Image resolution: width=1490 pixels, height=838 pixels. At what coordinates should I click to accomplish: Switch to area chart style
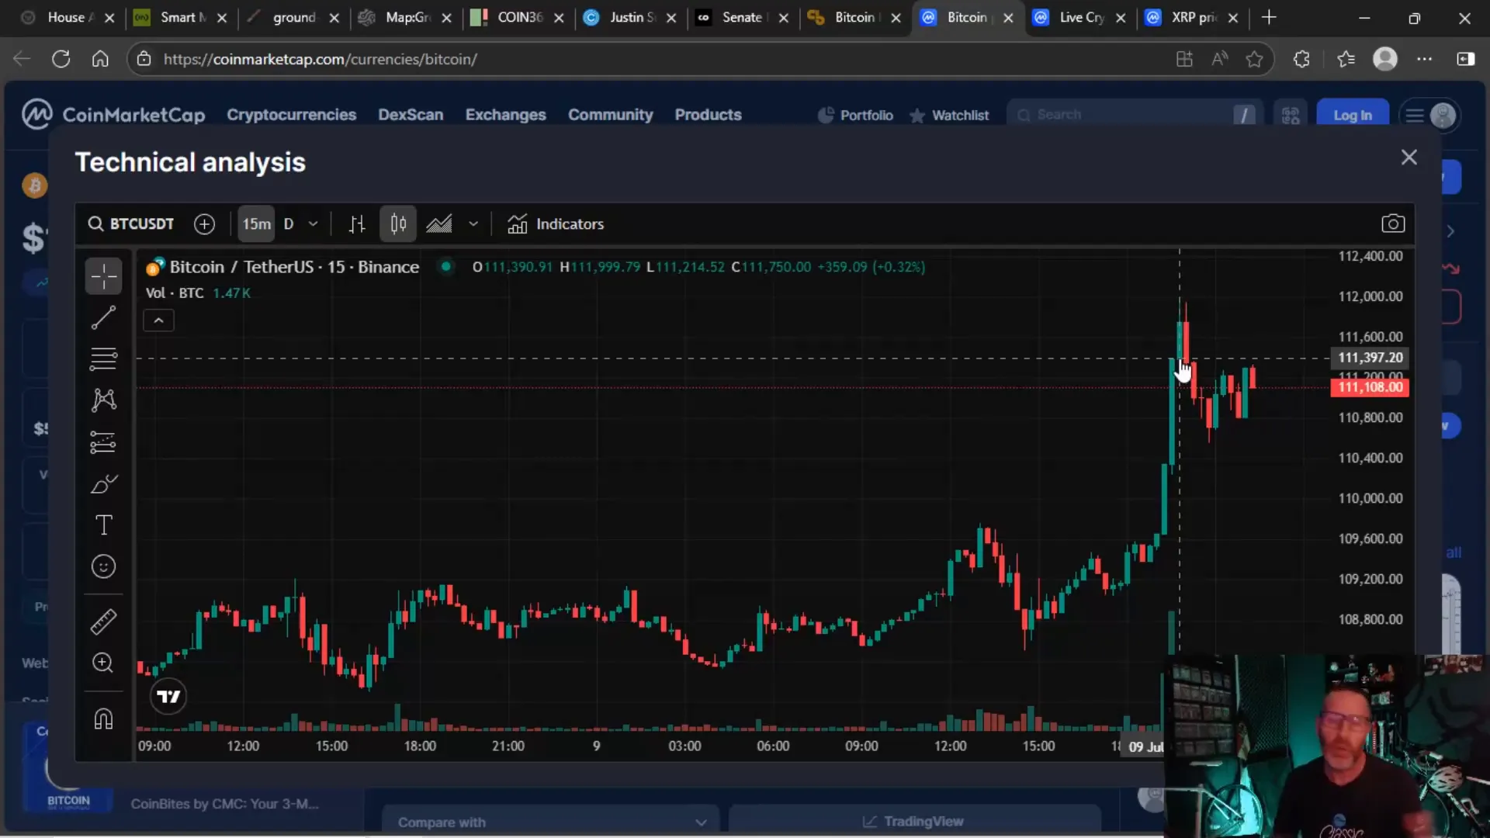point(438,224)
